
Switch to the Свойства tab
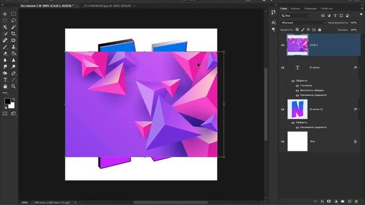(x=327, y=9)
